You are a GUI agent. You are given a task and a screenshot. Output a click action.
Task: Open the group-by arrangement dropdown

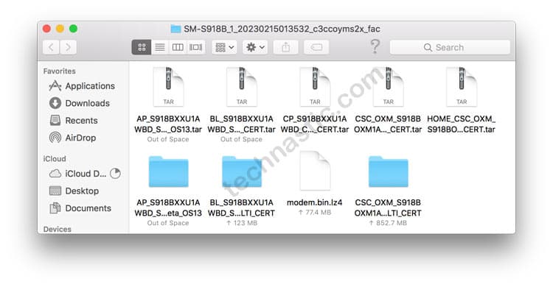pyautogui.click(x=225, y=47)
